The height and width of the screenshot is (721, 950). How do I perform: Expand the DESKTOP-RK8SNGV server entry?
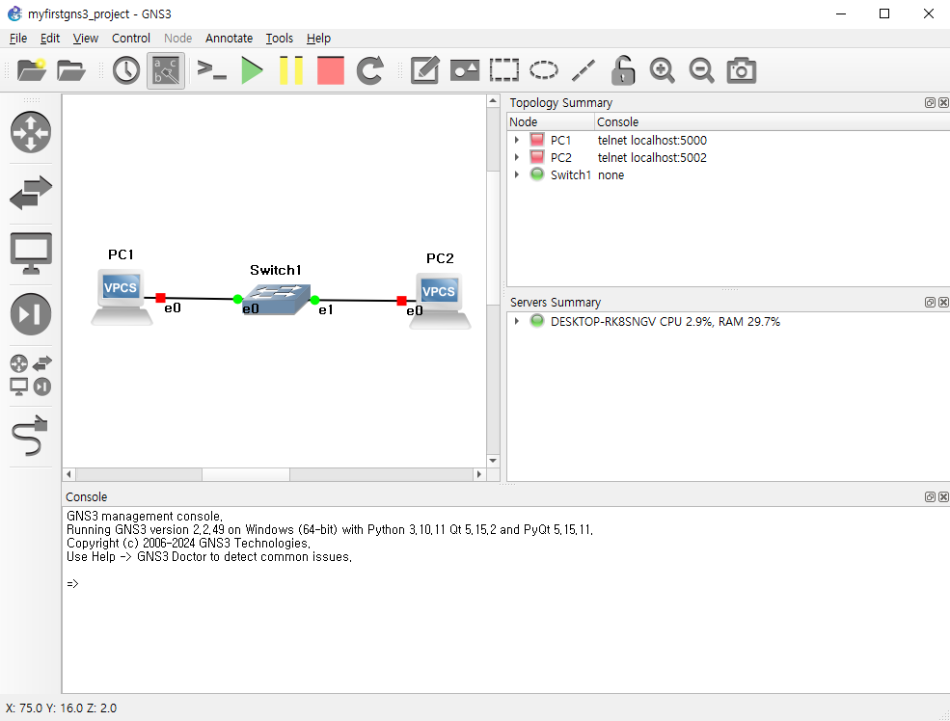coord(517,321)
